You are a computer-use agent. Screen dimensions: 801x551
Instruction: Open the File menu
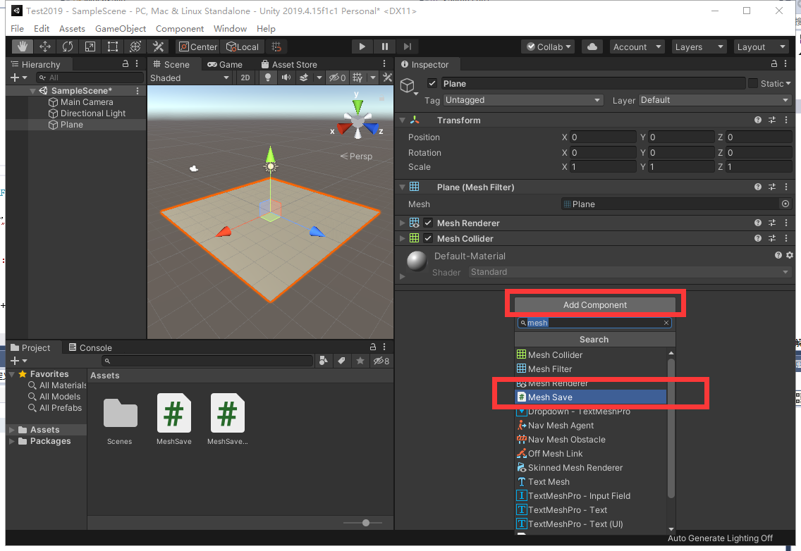17,29
